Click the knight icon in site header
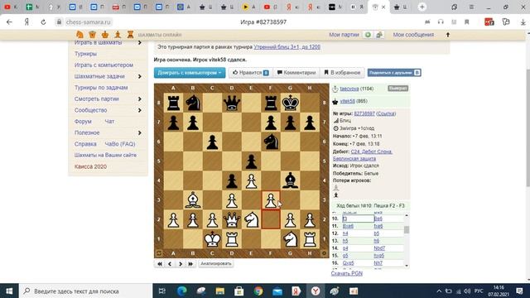530x298 pixels. [79, 35]
